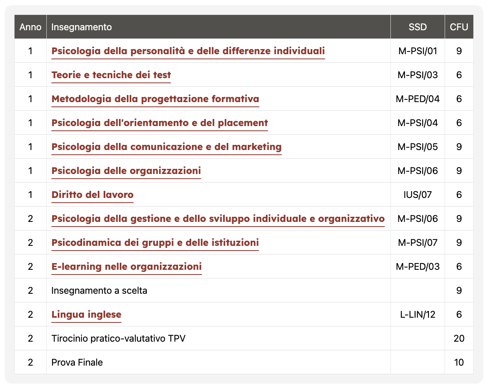Select the M-PSI/01 SSD cell
The height and width of the screenshot is (388, 491).
coord(418,51)
